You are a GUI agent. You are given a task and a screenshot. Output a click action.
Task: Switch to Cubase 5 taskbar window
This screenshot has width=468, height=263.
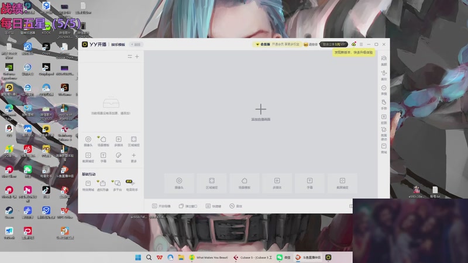point(253,257)
